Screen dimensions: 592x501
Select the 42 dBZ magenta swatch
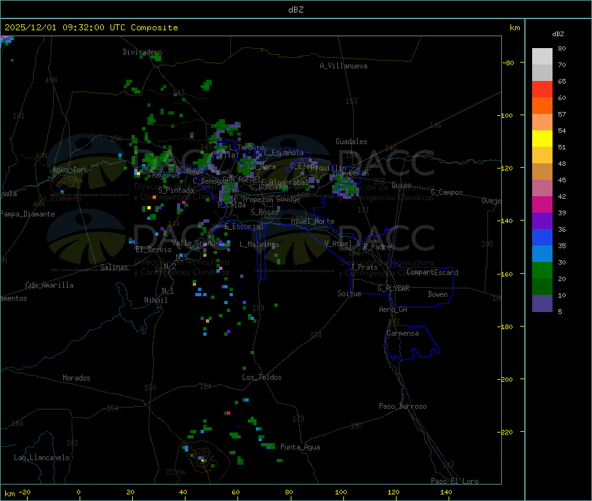pos(542,204)
